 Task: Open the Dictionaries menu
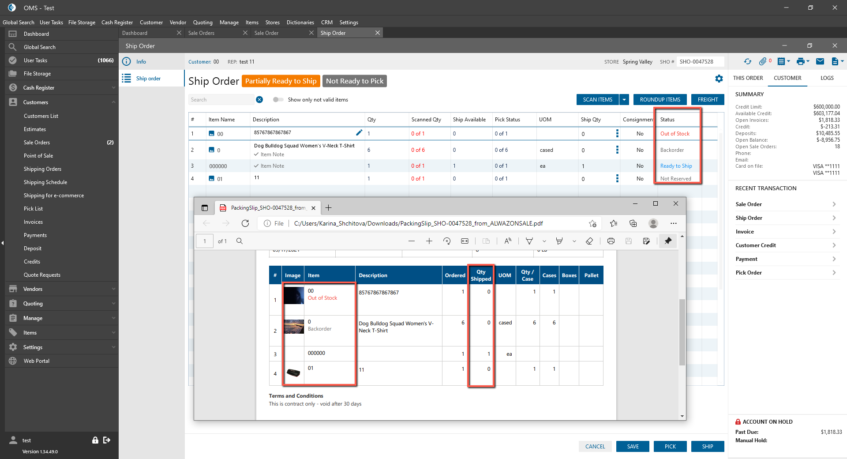point(300,23)
